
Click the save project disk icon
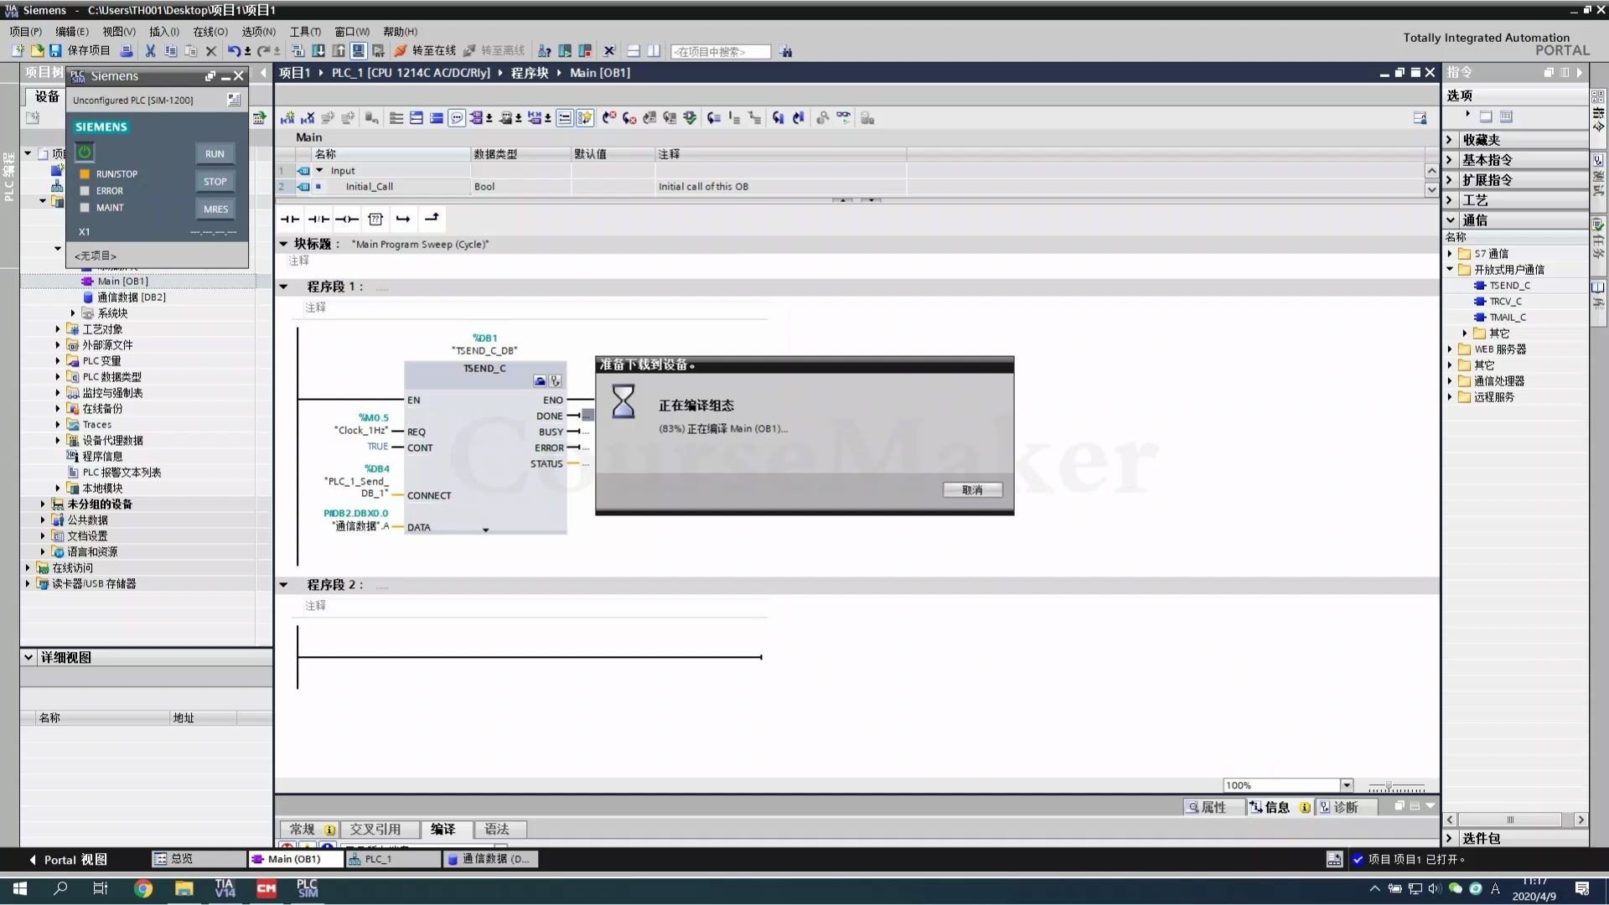[55, 51]
